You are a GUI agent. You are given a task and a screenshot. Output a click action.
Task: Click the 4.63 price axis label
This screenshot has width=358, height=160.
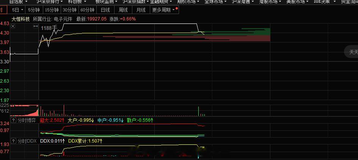(5, 24)
